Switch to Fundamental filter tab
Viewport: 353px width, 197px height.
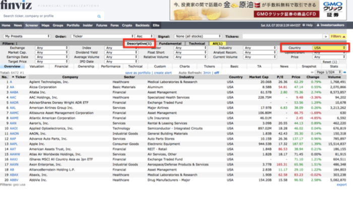[170, 44]
